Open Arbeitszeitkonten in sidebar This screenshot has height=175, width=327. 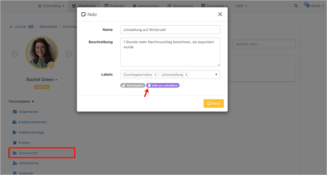tap(32, 122)
